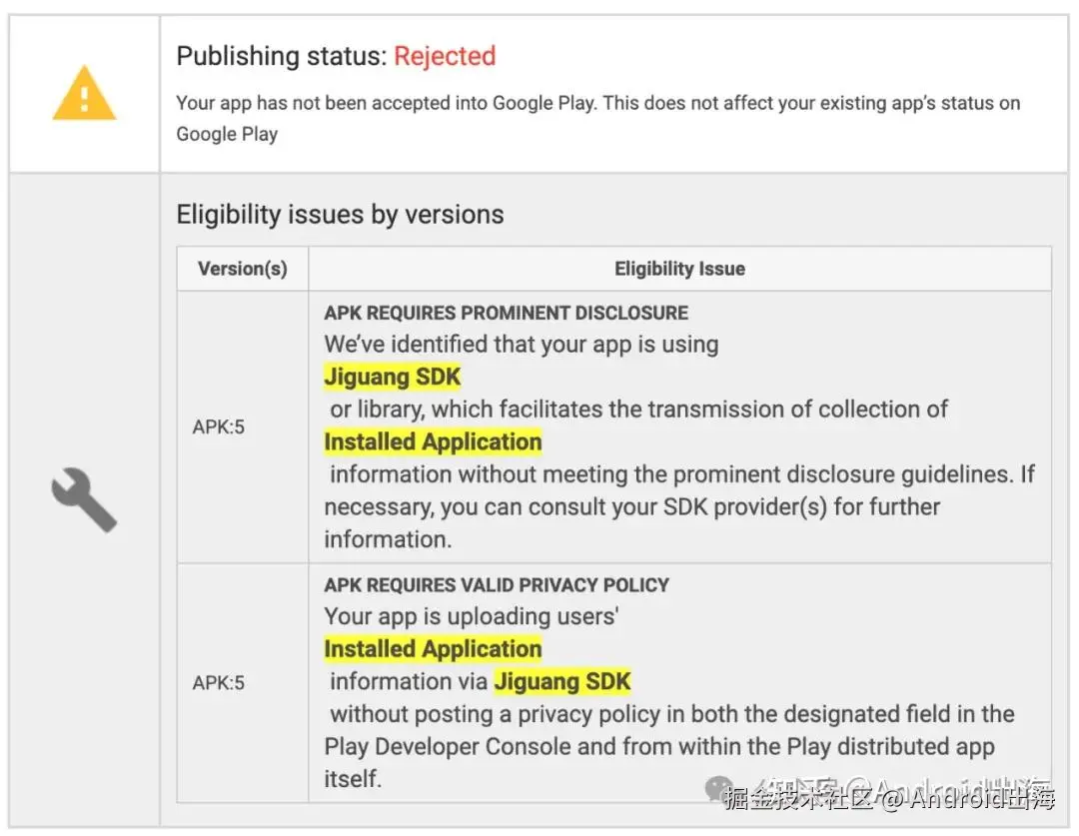The width and height of the screenshot is (1079, 836).
Task: Click the WeChat bubble watermark icon
Action: coord(719,789)
